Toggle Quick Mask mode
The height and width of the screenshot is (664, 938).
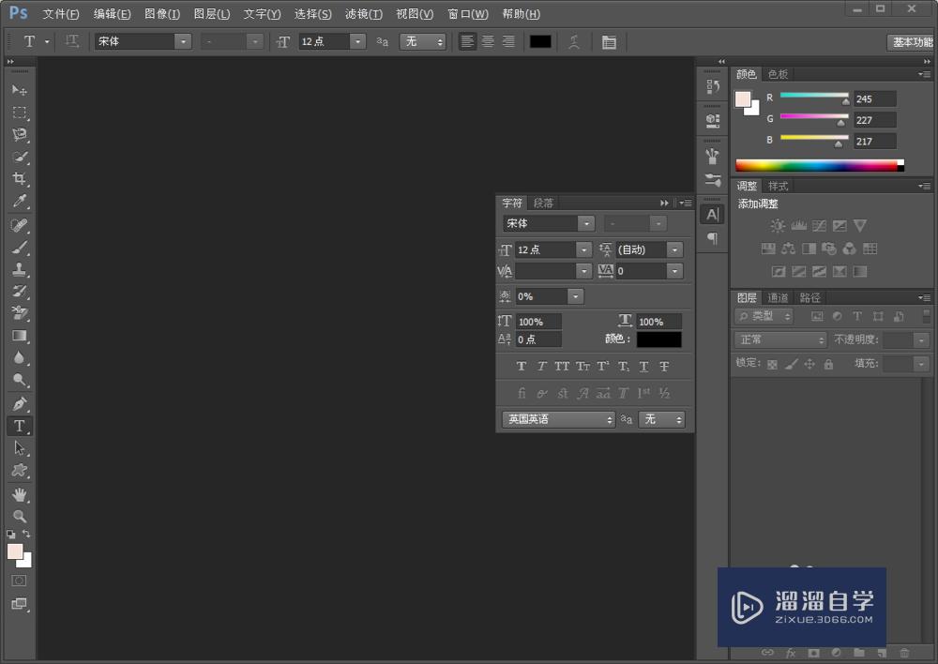tap(19, 581)
